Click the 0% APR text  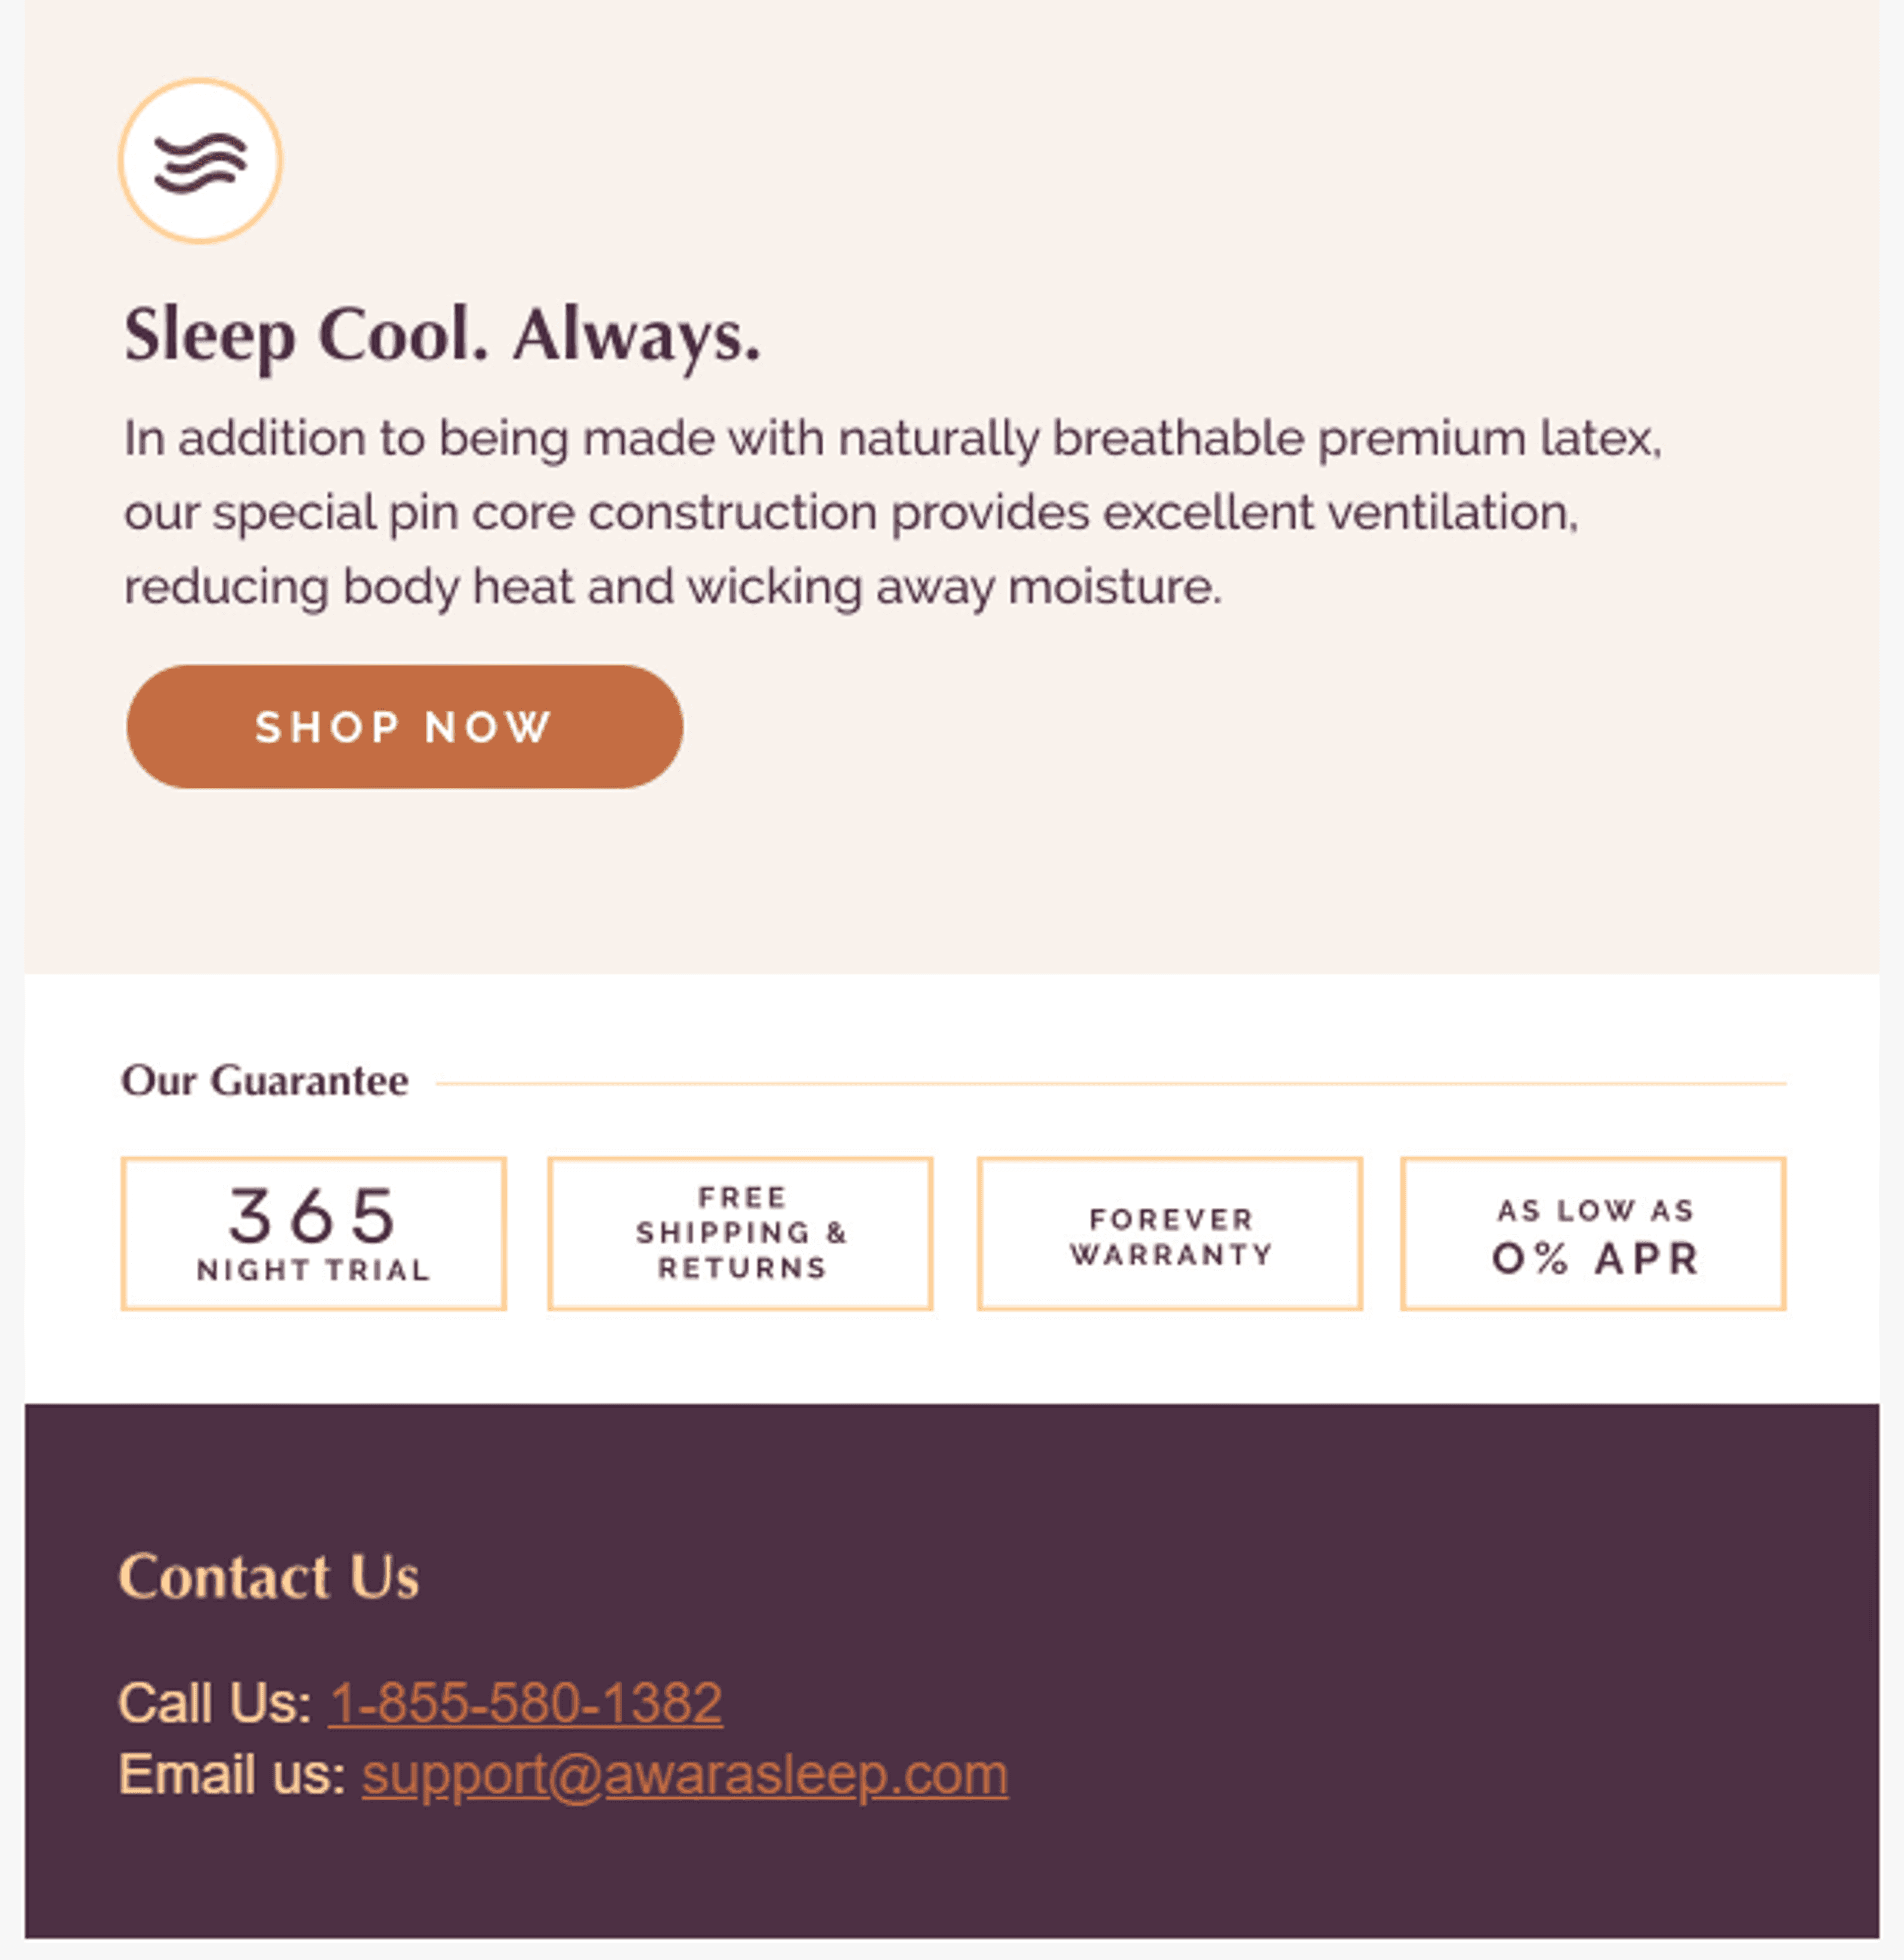1596,1259
